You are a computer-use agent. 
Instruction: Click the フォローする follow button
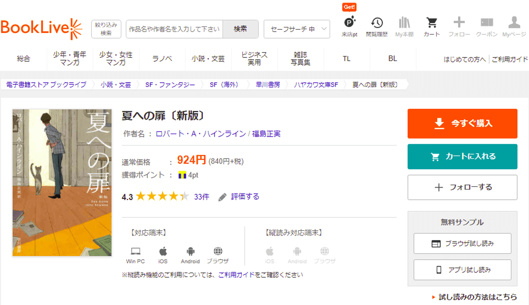coord(462,187)
